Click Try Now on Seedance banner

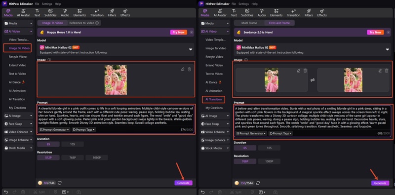click(x=375, y=32)
